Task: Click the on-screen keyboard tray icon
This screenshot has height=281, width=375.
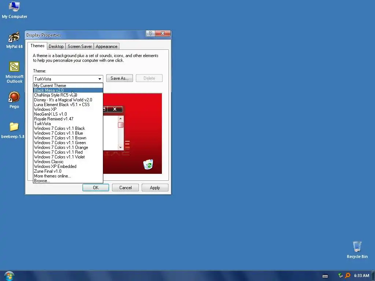Action: 325,276
